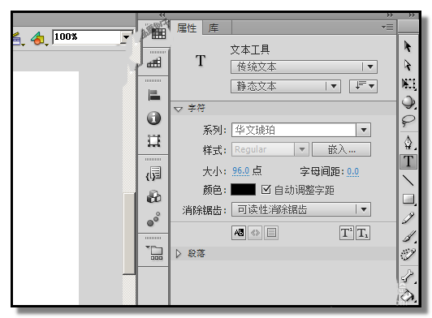The height and width of the screenshot is (318, 432).
Task: Click the black text color swatch
Action: pos(243,190)
